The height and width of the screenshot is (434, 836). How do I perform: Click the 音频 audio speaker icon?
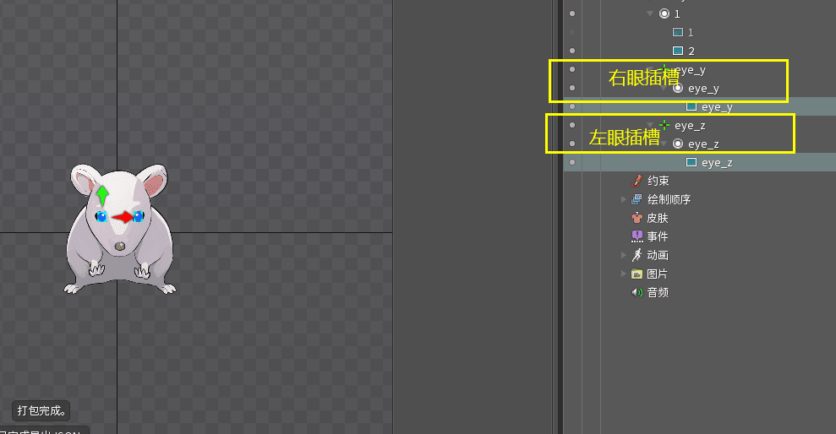click(x=637, y=292)
